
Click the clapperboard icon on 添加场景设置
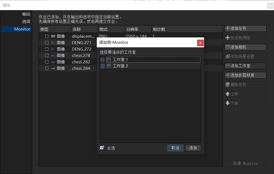coord(228,56)
